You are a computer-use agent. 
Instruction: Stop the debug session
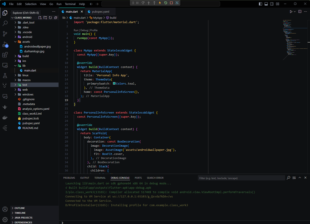[x=171, y=3]
